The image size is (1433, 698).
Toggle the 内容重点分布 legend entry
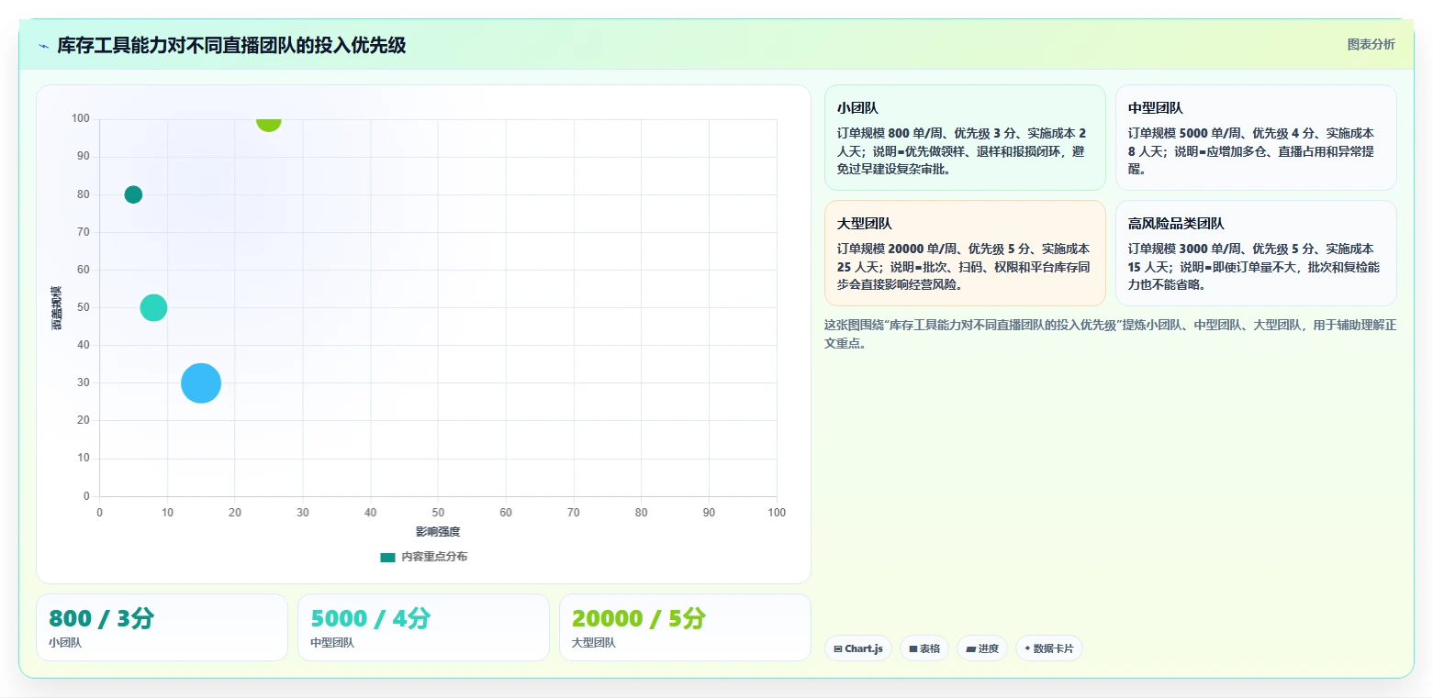[423, 557]
